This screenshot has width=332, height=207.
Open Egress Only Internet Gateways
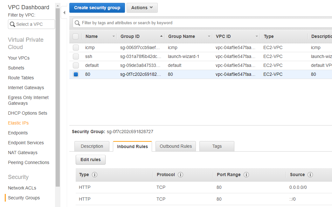(x=28, y=100)
